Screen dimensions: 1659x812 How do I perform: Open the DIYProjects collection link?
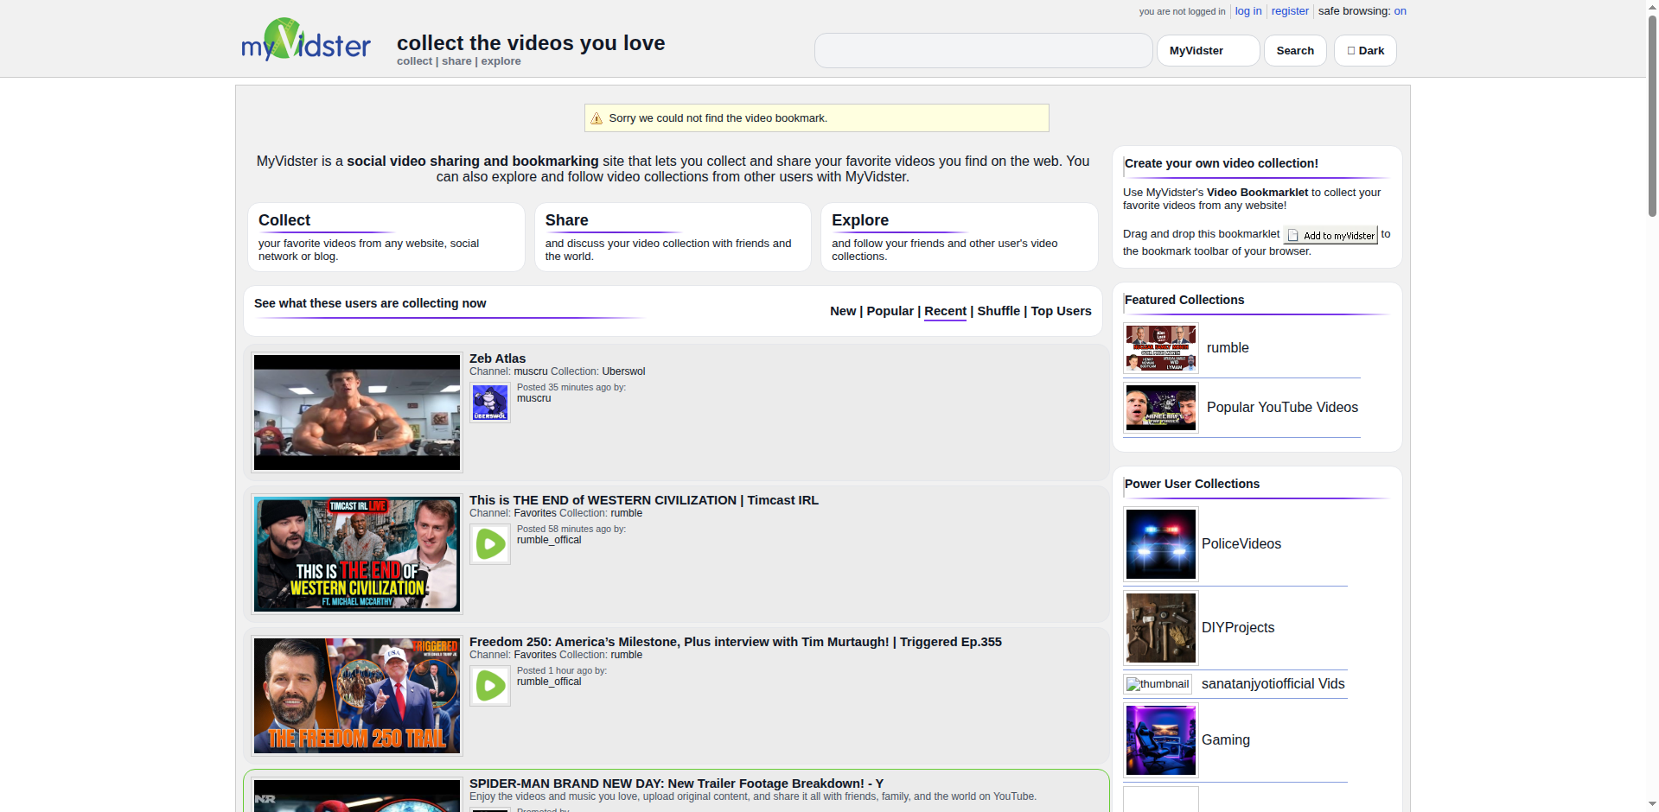point(1238,628)
